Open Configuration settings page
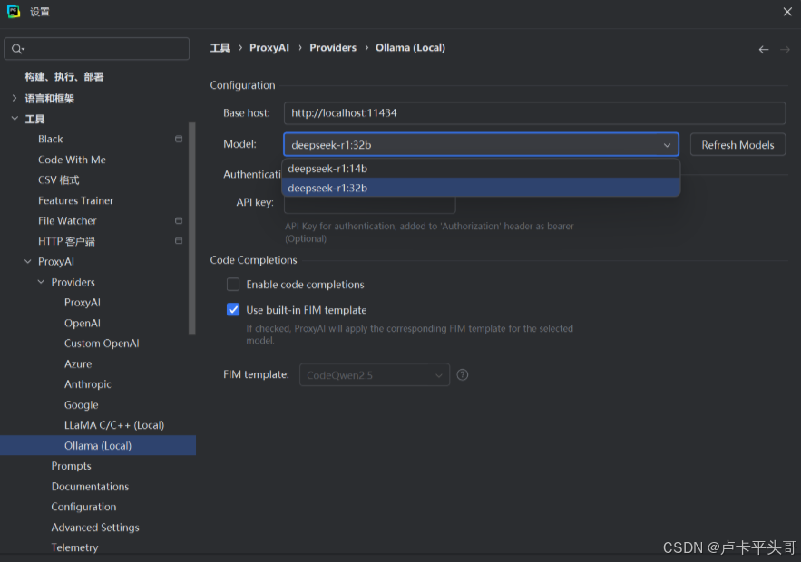This screenshot has height=562, width=801. pyautogui.click(x=83, y=507)
